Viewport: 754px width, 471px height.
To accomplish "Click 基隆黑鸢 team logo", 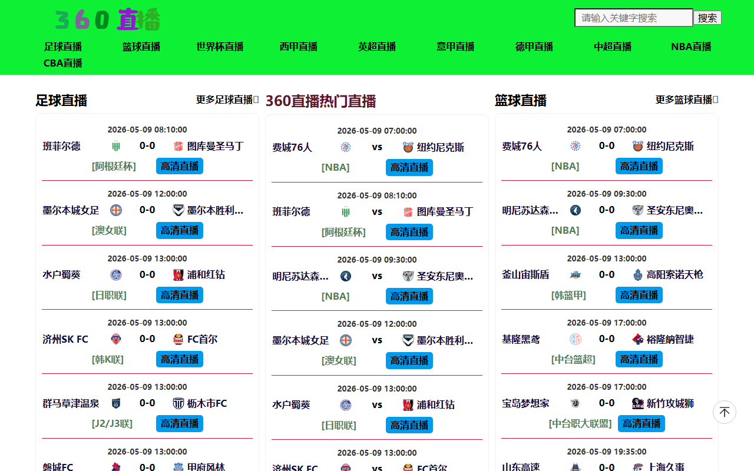I will [x=576, y=339].
